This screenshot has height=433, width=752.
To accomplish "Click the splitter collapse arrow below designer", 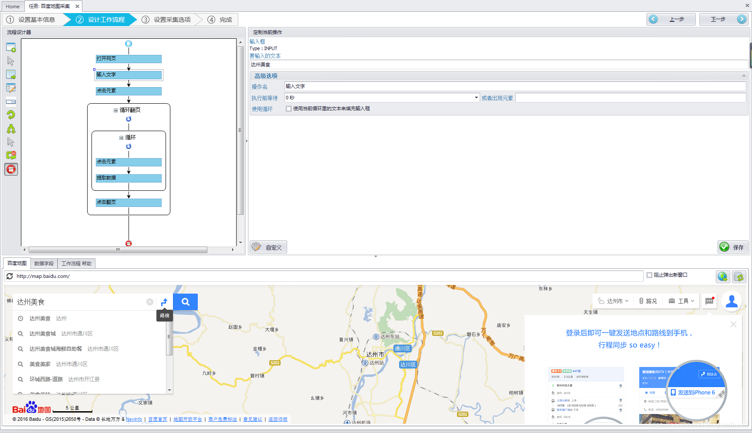I will pyautogui.click(x=376, y=257).
